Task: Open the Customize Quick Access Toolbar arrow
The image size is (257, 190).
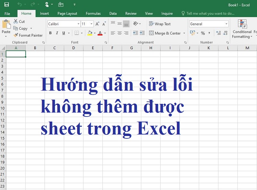Action: [74, 4]
